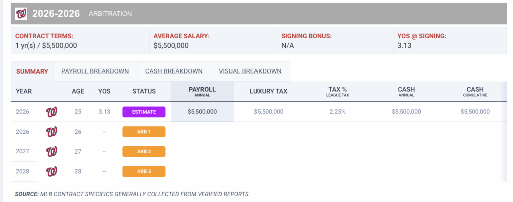The width and height of the screenshot is (513, 202).
Task: Click the Nationals logo in the 2028 row
Action: click(x=52, y=171)
